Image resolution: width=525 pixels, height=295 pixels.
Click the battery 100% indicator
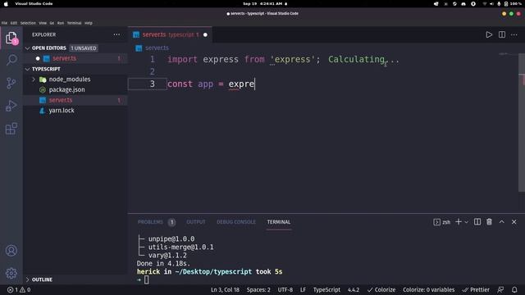(513, 3)
